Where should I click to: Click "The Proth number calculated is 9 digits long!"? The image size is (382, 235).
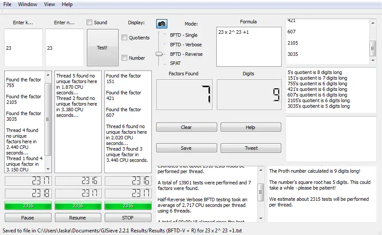[x=315, y=171]
